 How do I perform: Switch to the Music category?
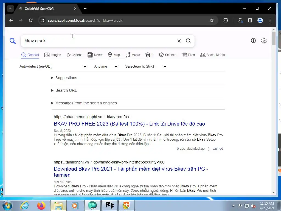coord(133,55)
